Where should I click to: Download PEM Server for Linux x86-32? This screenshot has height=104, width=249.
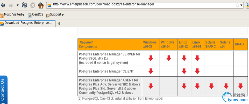coord(184,58)
